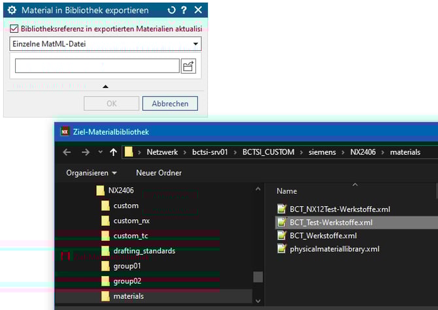The height and width of the screenshot is (310, 438).
Task: Click the file path input field
Action: click(97, 66)
